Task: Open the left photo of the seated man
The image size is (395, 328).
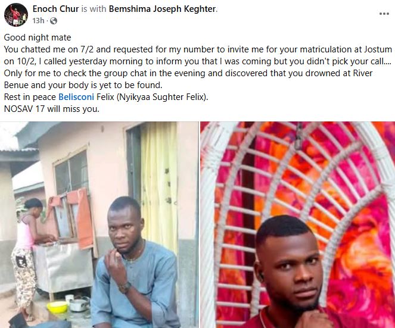Action: [99, 224]
